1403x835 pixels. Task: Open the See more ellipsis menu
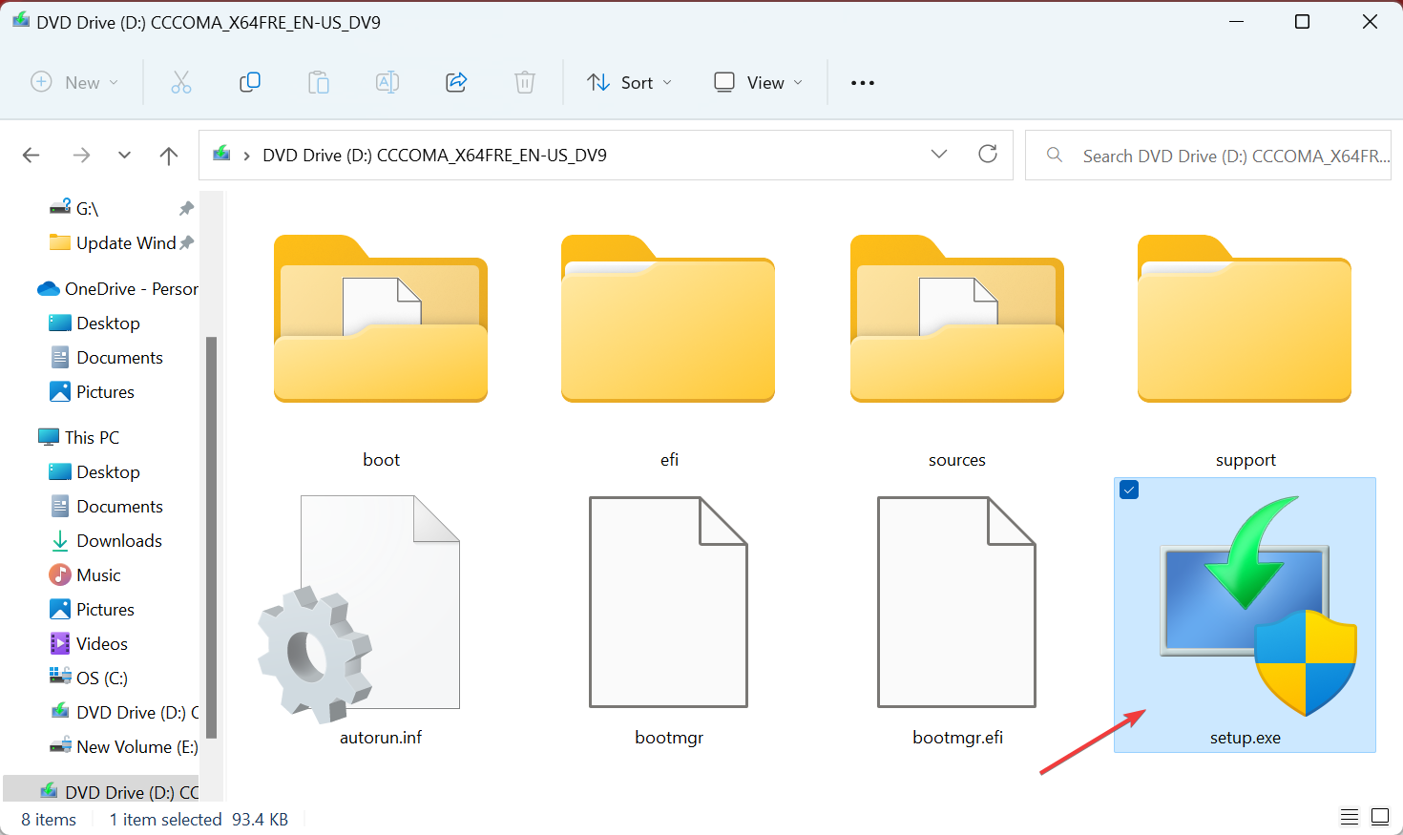(863, 83)
